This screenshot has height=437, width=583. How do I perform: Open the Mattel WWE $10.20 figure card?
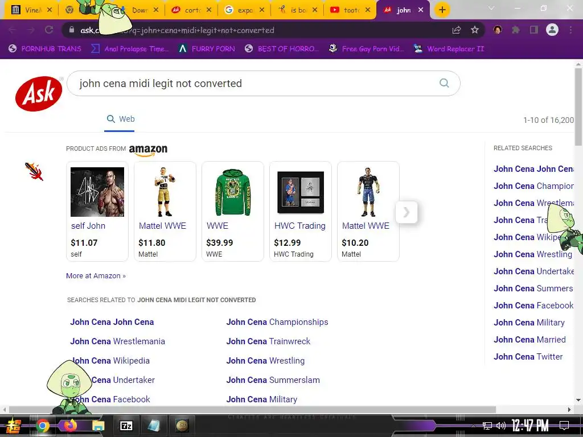point(368,212)
